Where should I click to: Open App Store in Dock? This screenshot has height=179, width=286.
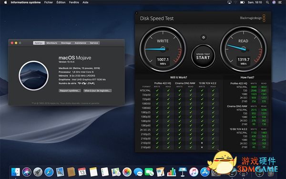point(204,172)
